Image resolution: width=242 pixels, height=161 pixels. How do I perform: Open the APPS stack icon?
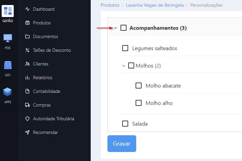(x=8, y=92)
